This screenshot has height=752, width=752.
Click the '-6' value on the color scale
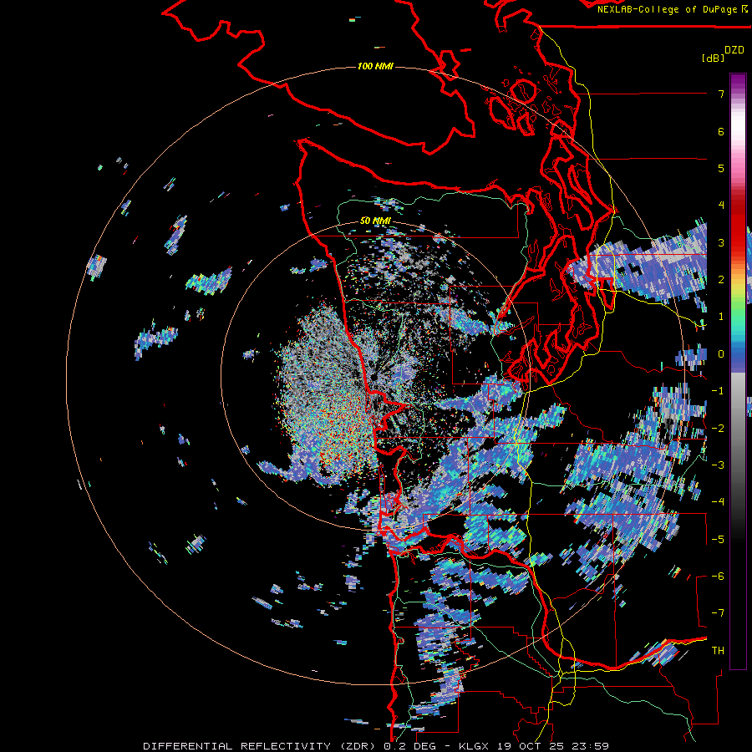click(718, 577)
